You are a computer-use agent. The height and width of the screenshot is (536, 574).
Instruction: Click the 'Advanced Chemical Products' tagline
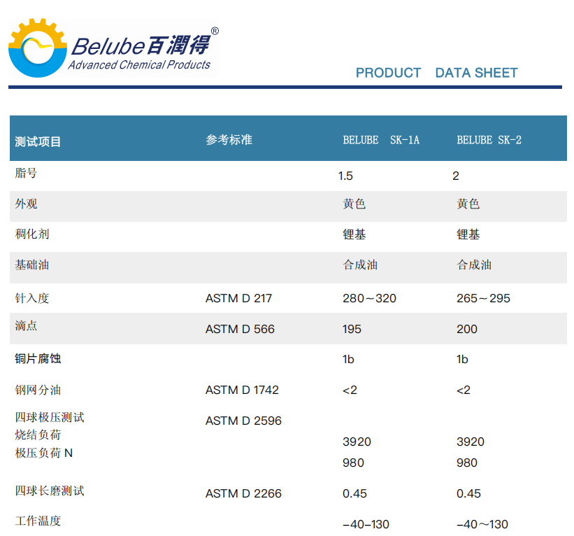tap(139, 65)
